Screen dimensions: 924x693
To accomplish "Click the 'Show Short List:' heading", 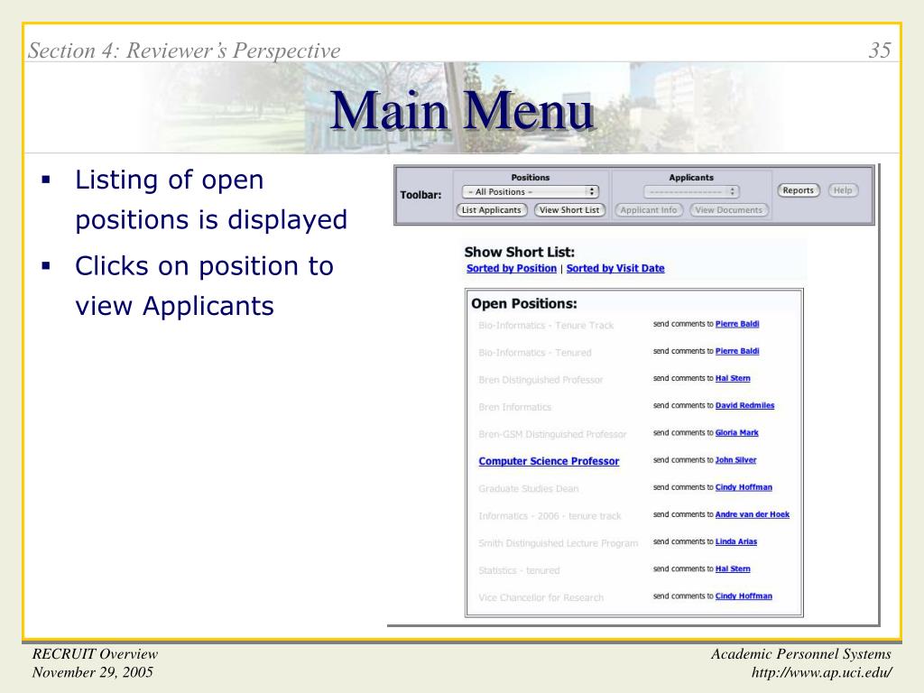I will coord(519,253).
